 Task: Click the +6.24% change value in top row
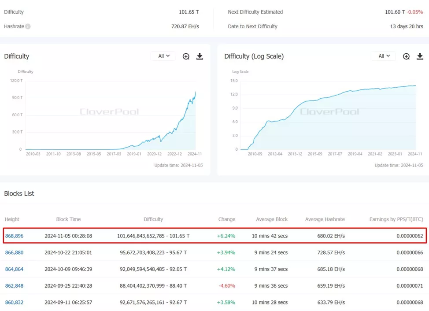pos(226,236)
